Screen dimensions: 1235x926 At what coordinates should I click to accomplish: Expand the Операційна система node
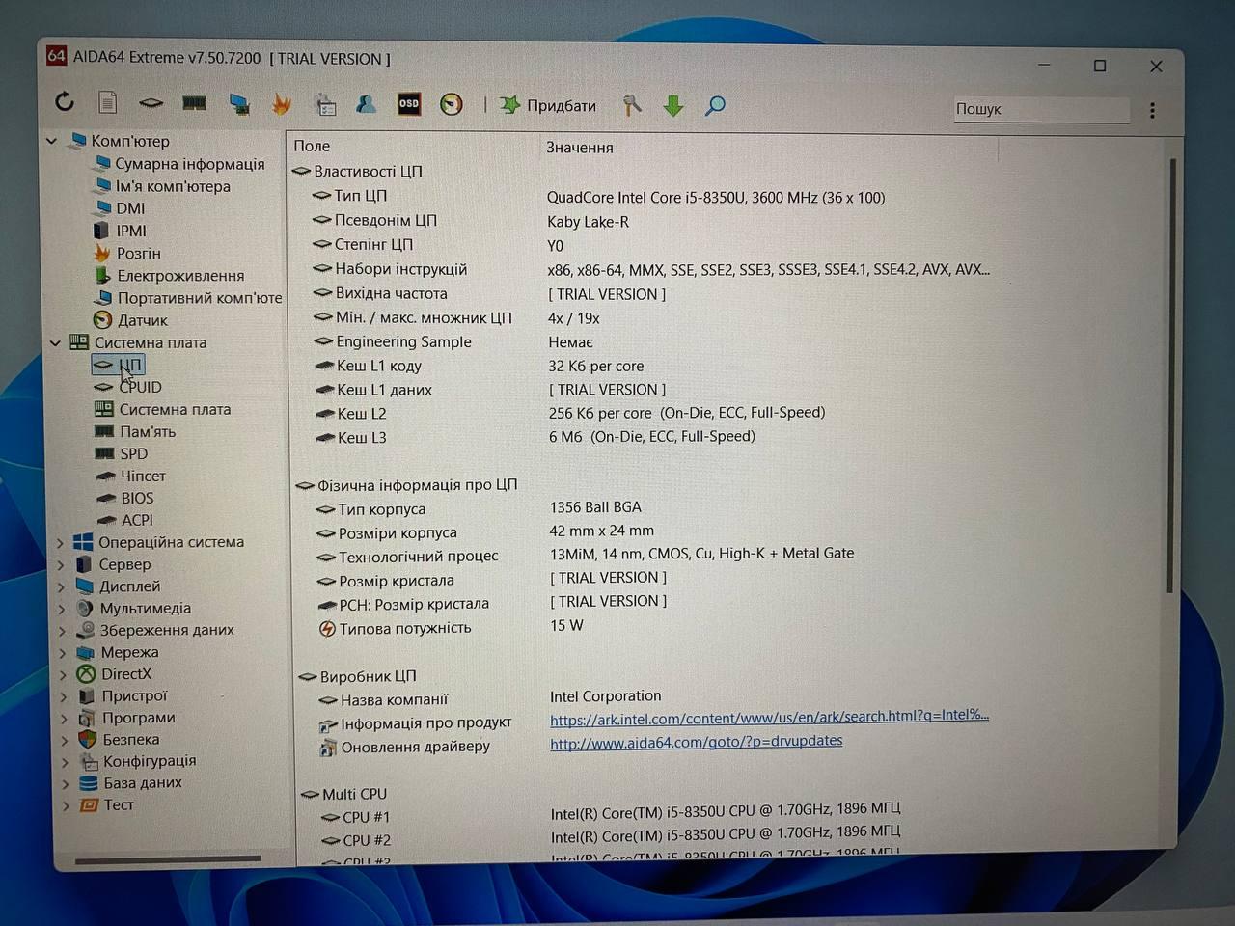tap(61, 543)
